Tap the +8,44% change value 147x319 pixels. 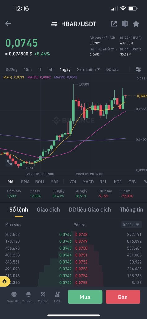click(42, 54)
